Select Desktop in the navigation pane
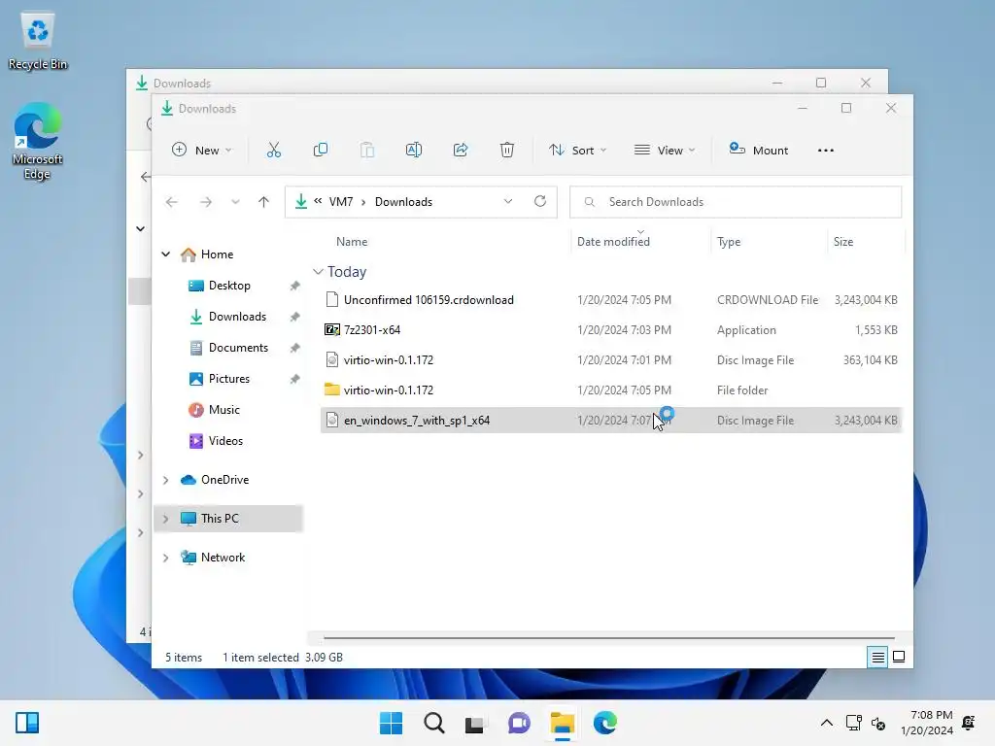Viewport: 995px width, 746px height. (229, 286)
